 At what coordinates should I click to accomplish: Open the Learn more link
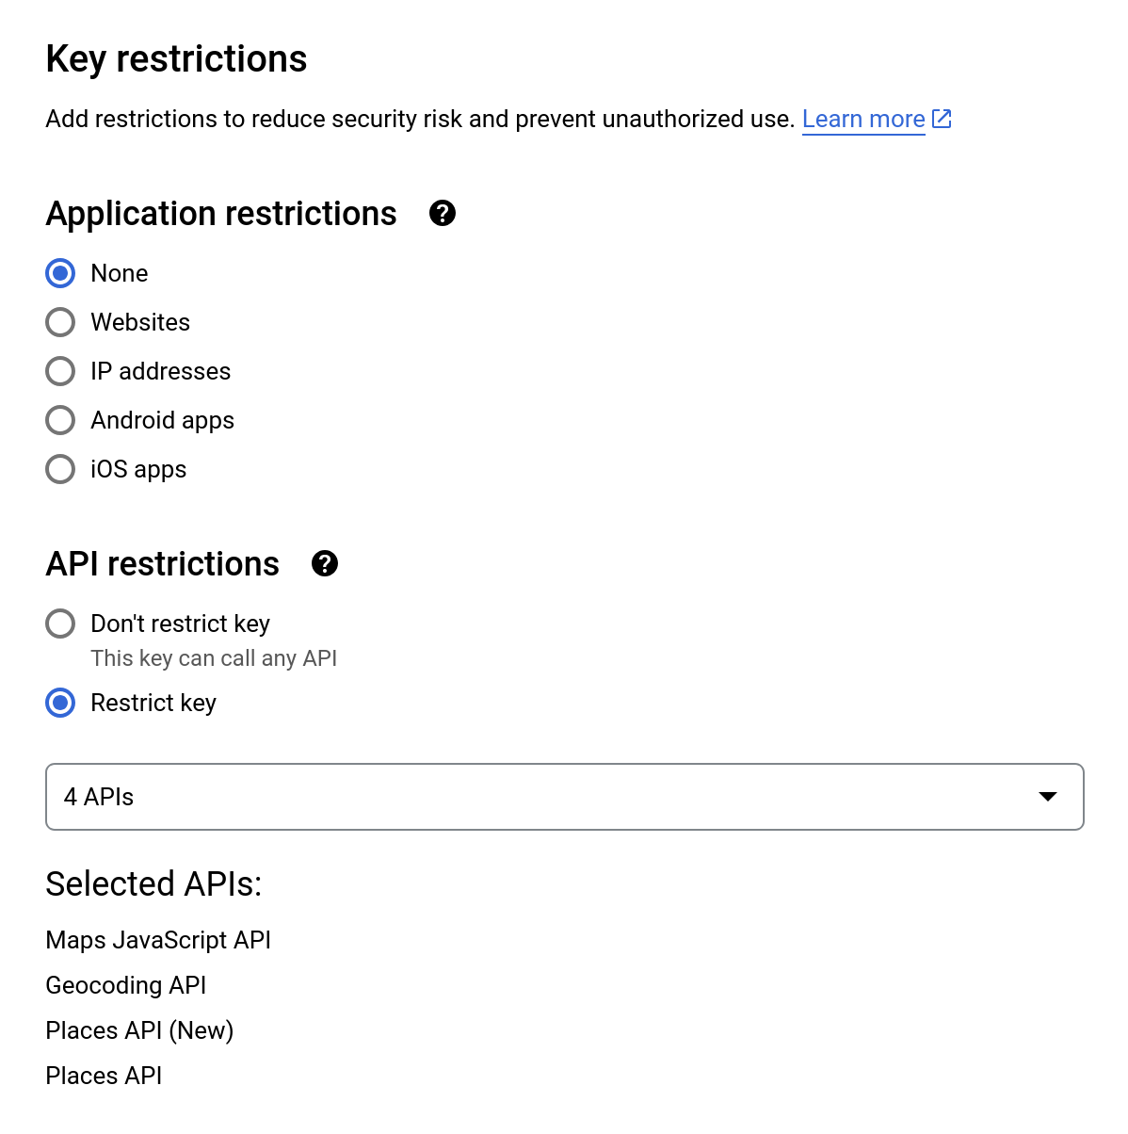click(863, 119)
